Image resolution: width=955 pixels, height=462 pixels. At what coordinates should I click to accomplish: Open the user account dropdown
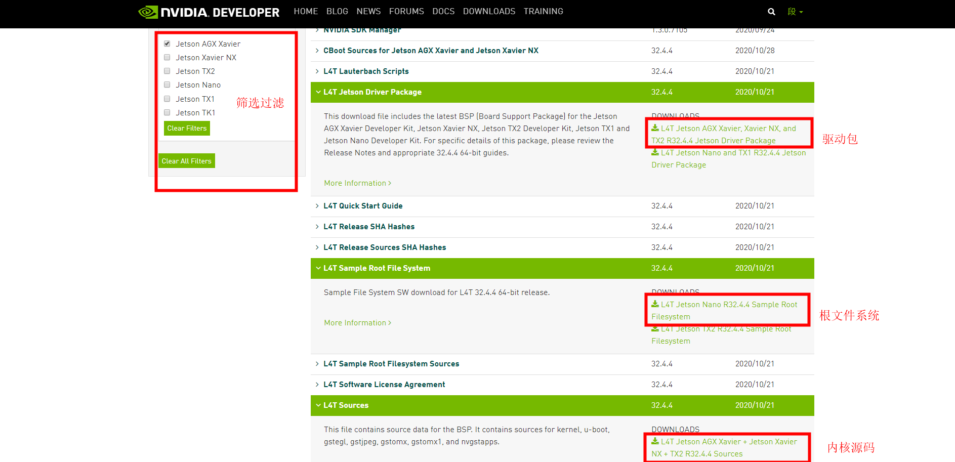coord(795,12)
